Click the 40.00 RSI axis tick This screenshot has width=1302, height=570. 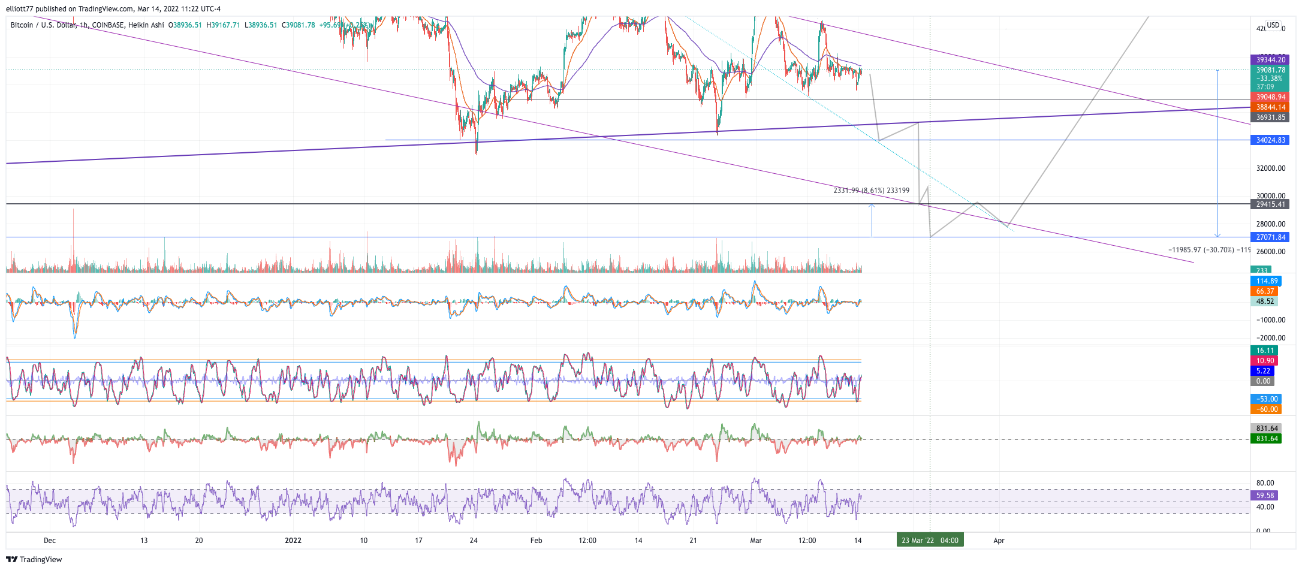(x=1265, y=507)
